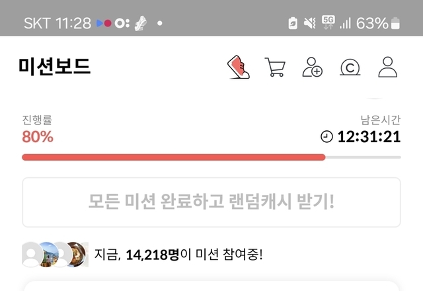Tap the clock icon beside remaining time

tap(327, 136)
